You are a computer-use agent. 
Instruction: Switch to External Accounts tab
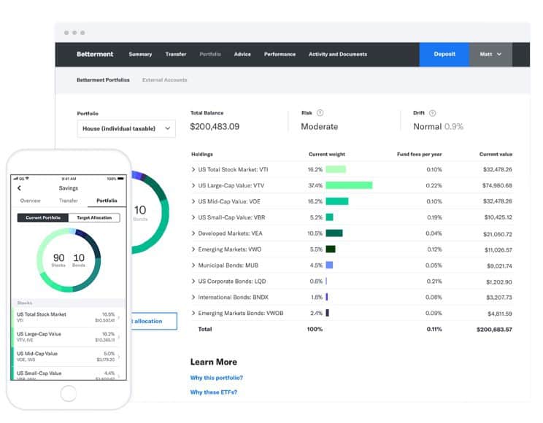click(x=164, y=80)
